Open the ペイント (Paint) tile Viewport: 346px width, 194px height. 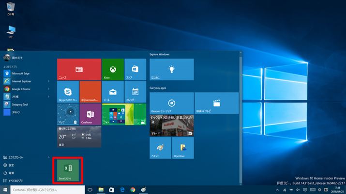coord(160,148)
